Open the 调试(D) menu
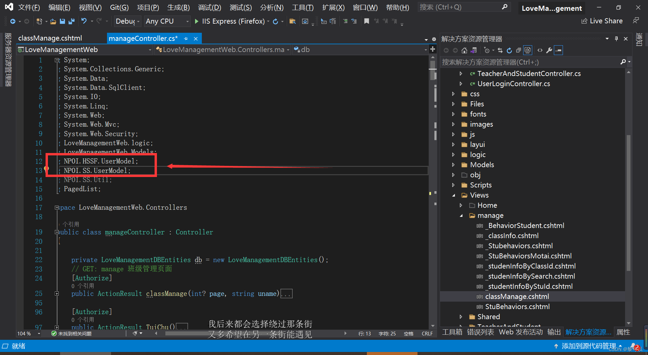 210,7
